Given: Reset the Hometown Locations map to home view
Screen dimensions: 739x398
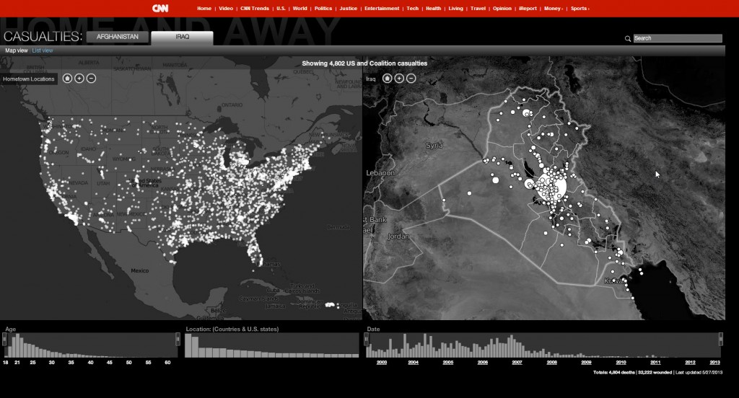Looking at the screenshot, I should click(67, 78).
